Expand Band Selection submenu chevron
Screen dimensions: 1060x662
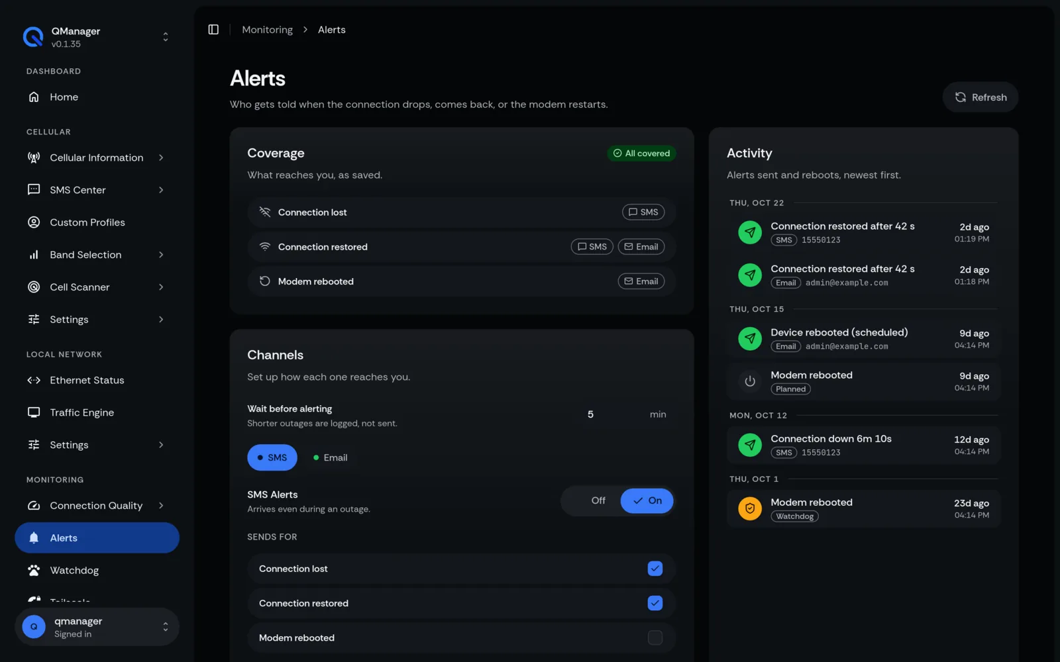tap(161, 255)
